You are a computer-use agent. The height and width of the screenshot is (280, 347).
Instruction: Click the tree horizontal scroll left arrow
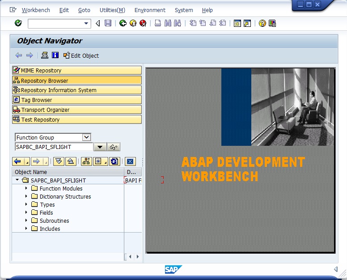(130, 257)
